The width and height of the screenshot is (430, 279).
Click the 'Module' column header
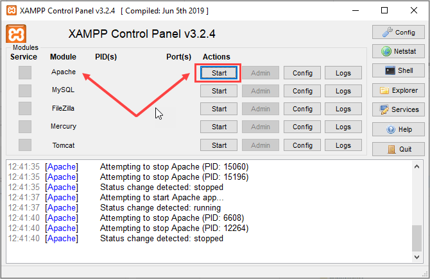63,57
